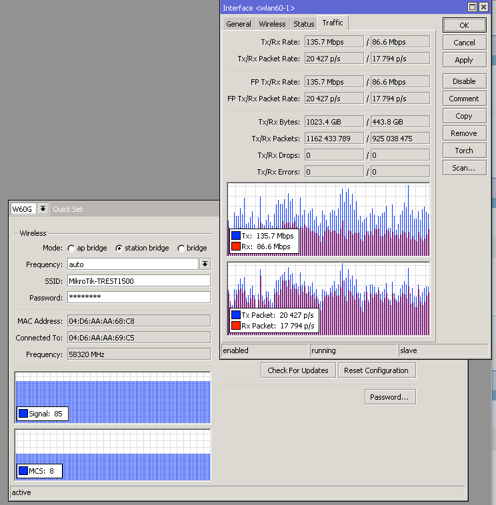Click the Remove button
The image size is (496, 505).
(x=465, y=133)
